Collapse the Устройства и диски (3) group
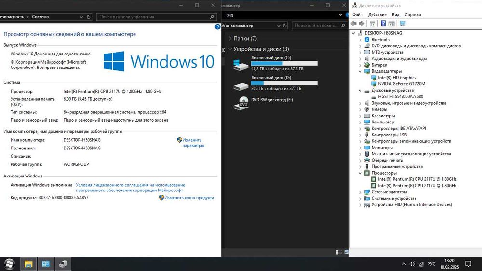Screen dimensions: 482x271 pos(230,49)
